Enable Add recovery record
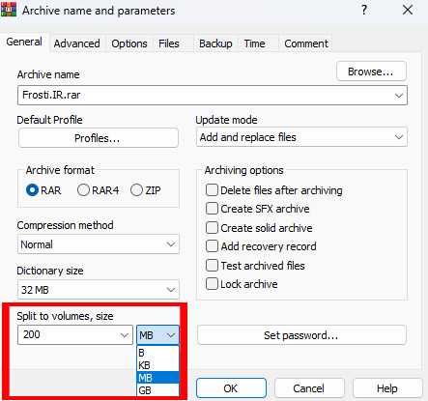This screenshot has width=428, height=401. (x=212, y=246)
